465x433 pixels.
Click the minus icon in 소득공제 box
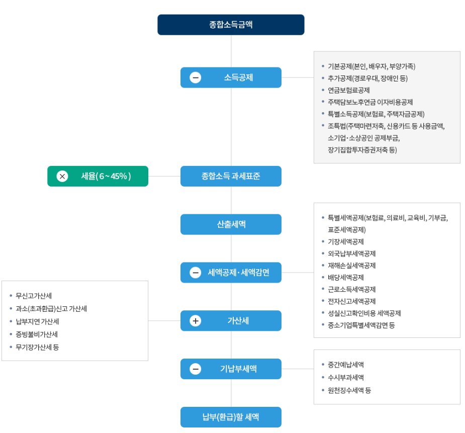tap(196, 78)
